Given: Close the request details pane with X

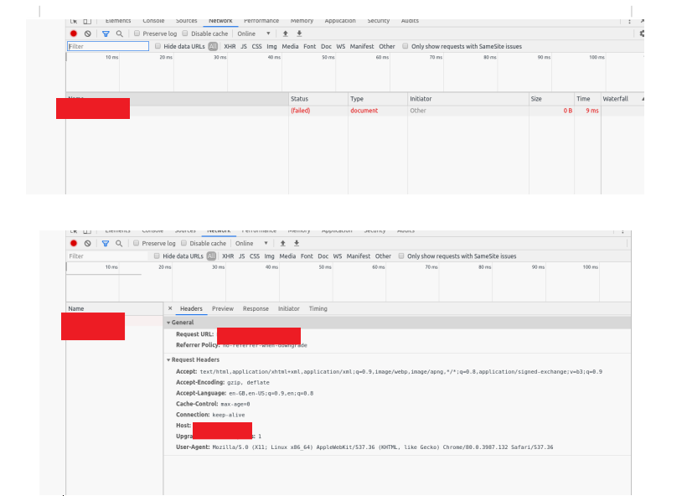Looking at the screenshot, I should [170, 308].
